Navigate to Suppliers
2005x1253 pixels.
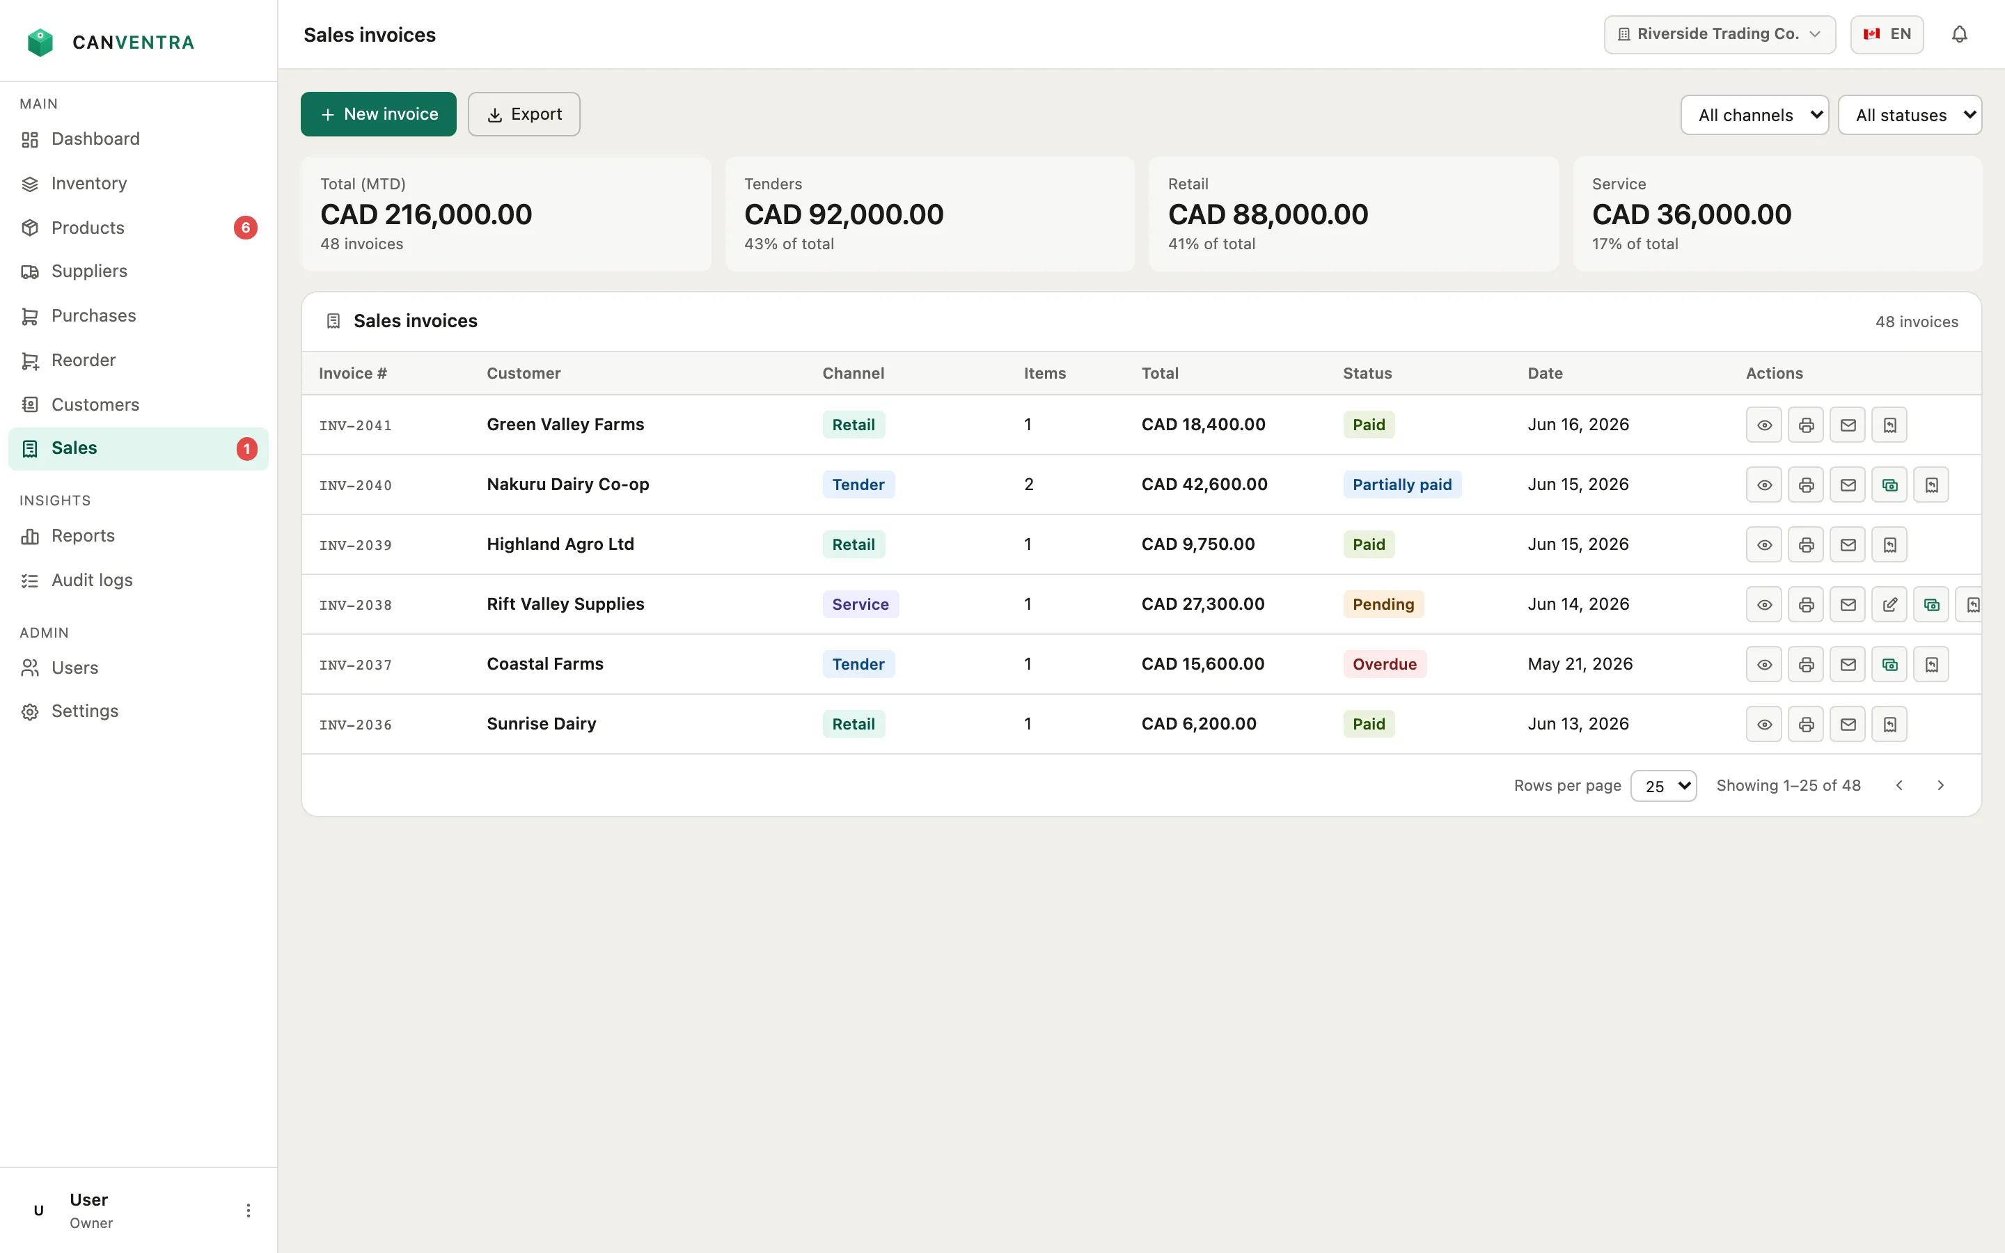pos(139,271)
